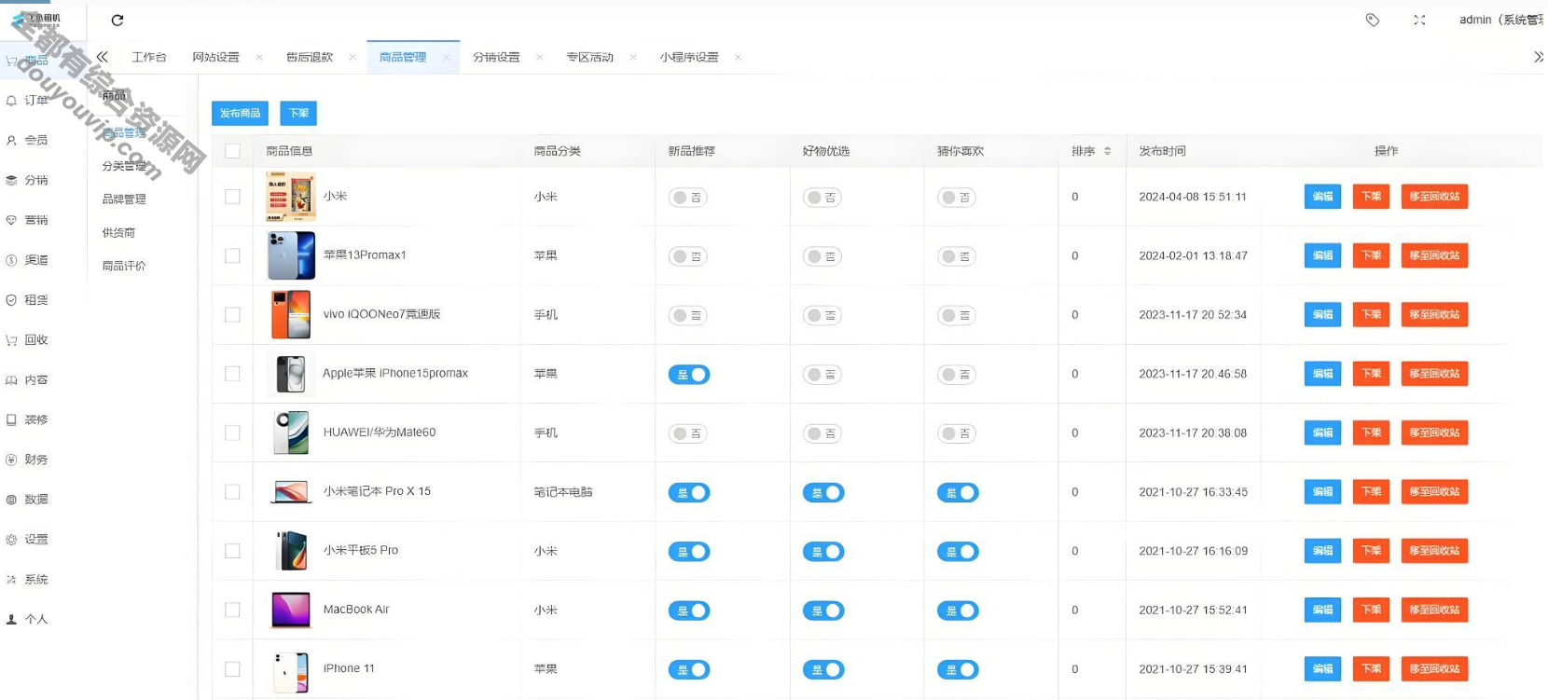Disable 好物优选 for 小米平板5 Pro
The height and width of the screenshot is (700, 1548).
[x=823, y=552]
